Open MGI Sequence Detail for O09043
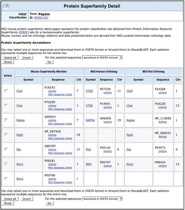185x210 pixels. [x=60, y=124]
